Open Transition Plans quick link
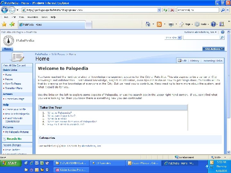Screen dimensions: 231x173 pyautogui.click(x=13, y=88)
